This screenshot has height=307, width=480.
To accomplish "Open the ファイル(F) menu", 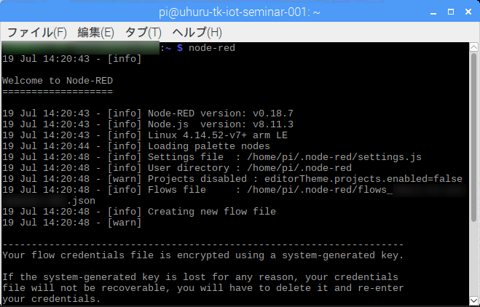I will [36, 32].
